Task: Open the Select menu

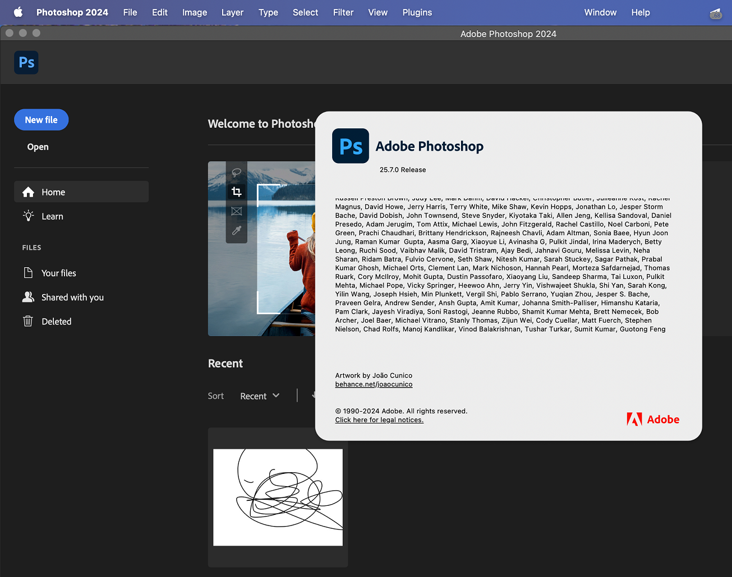Action: pyautogui.click(x=305, y=12)
